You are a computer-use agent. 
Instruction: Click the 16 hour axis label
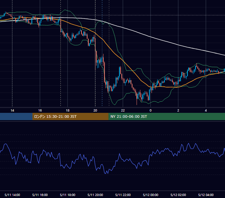coord(40,111)
